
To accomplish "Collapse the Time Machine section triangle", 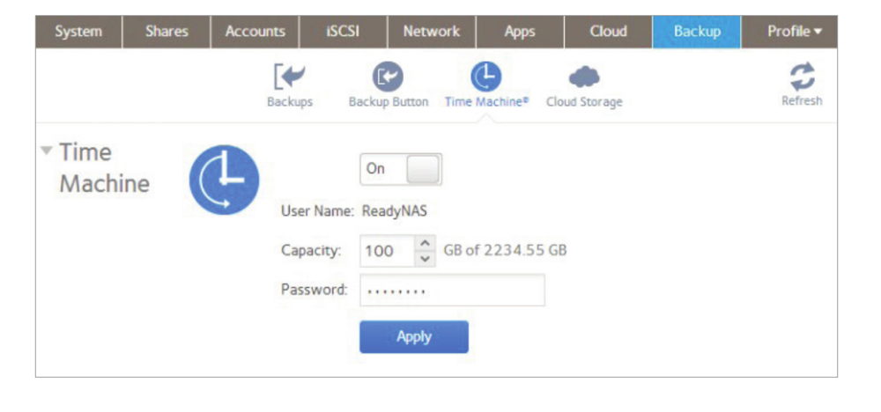I will tap(46, 151).
